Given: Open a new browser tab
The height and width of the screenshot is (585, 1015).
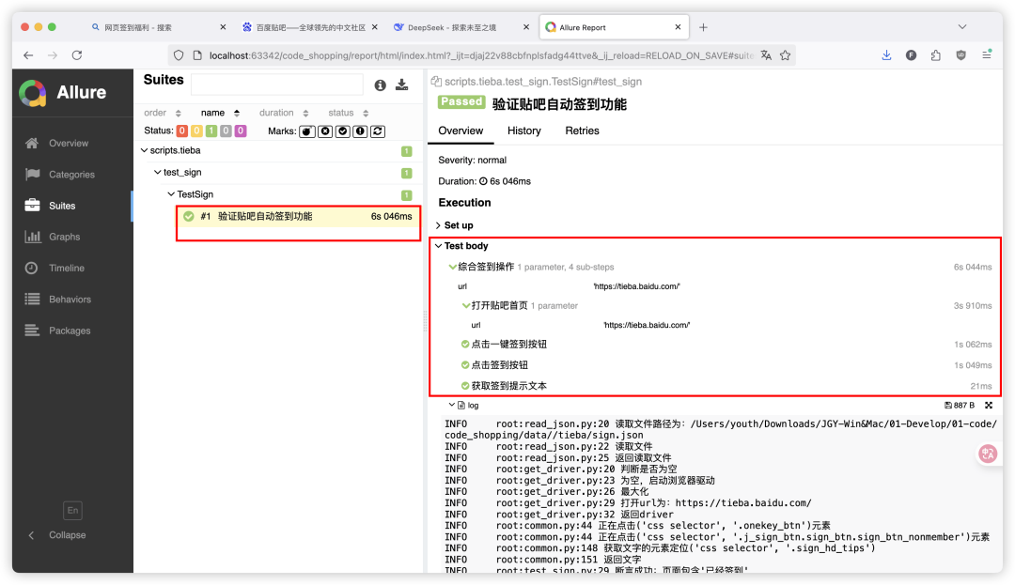Looking at the screenshot, I should [703, 27].
